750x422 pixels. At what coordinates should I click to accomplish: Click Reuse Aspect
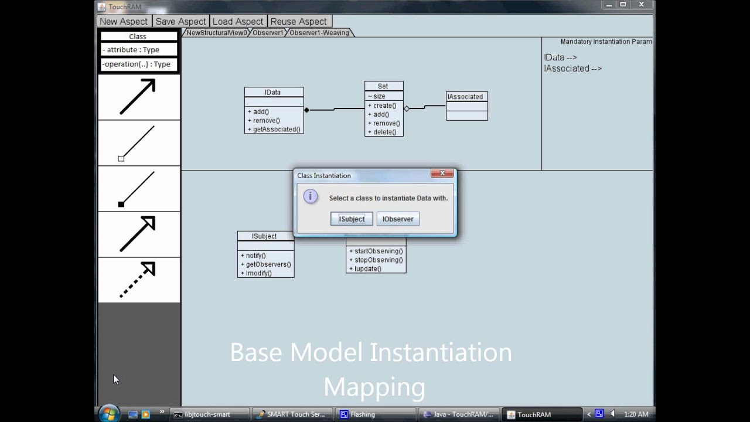[299, 22]
